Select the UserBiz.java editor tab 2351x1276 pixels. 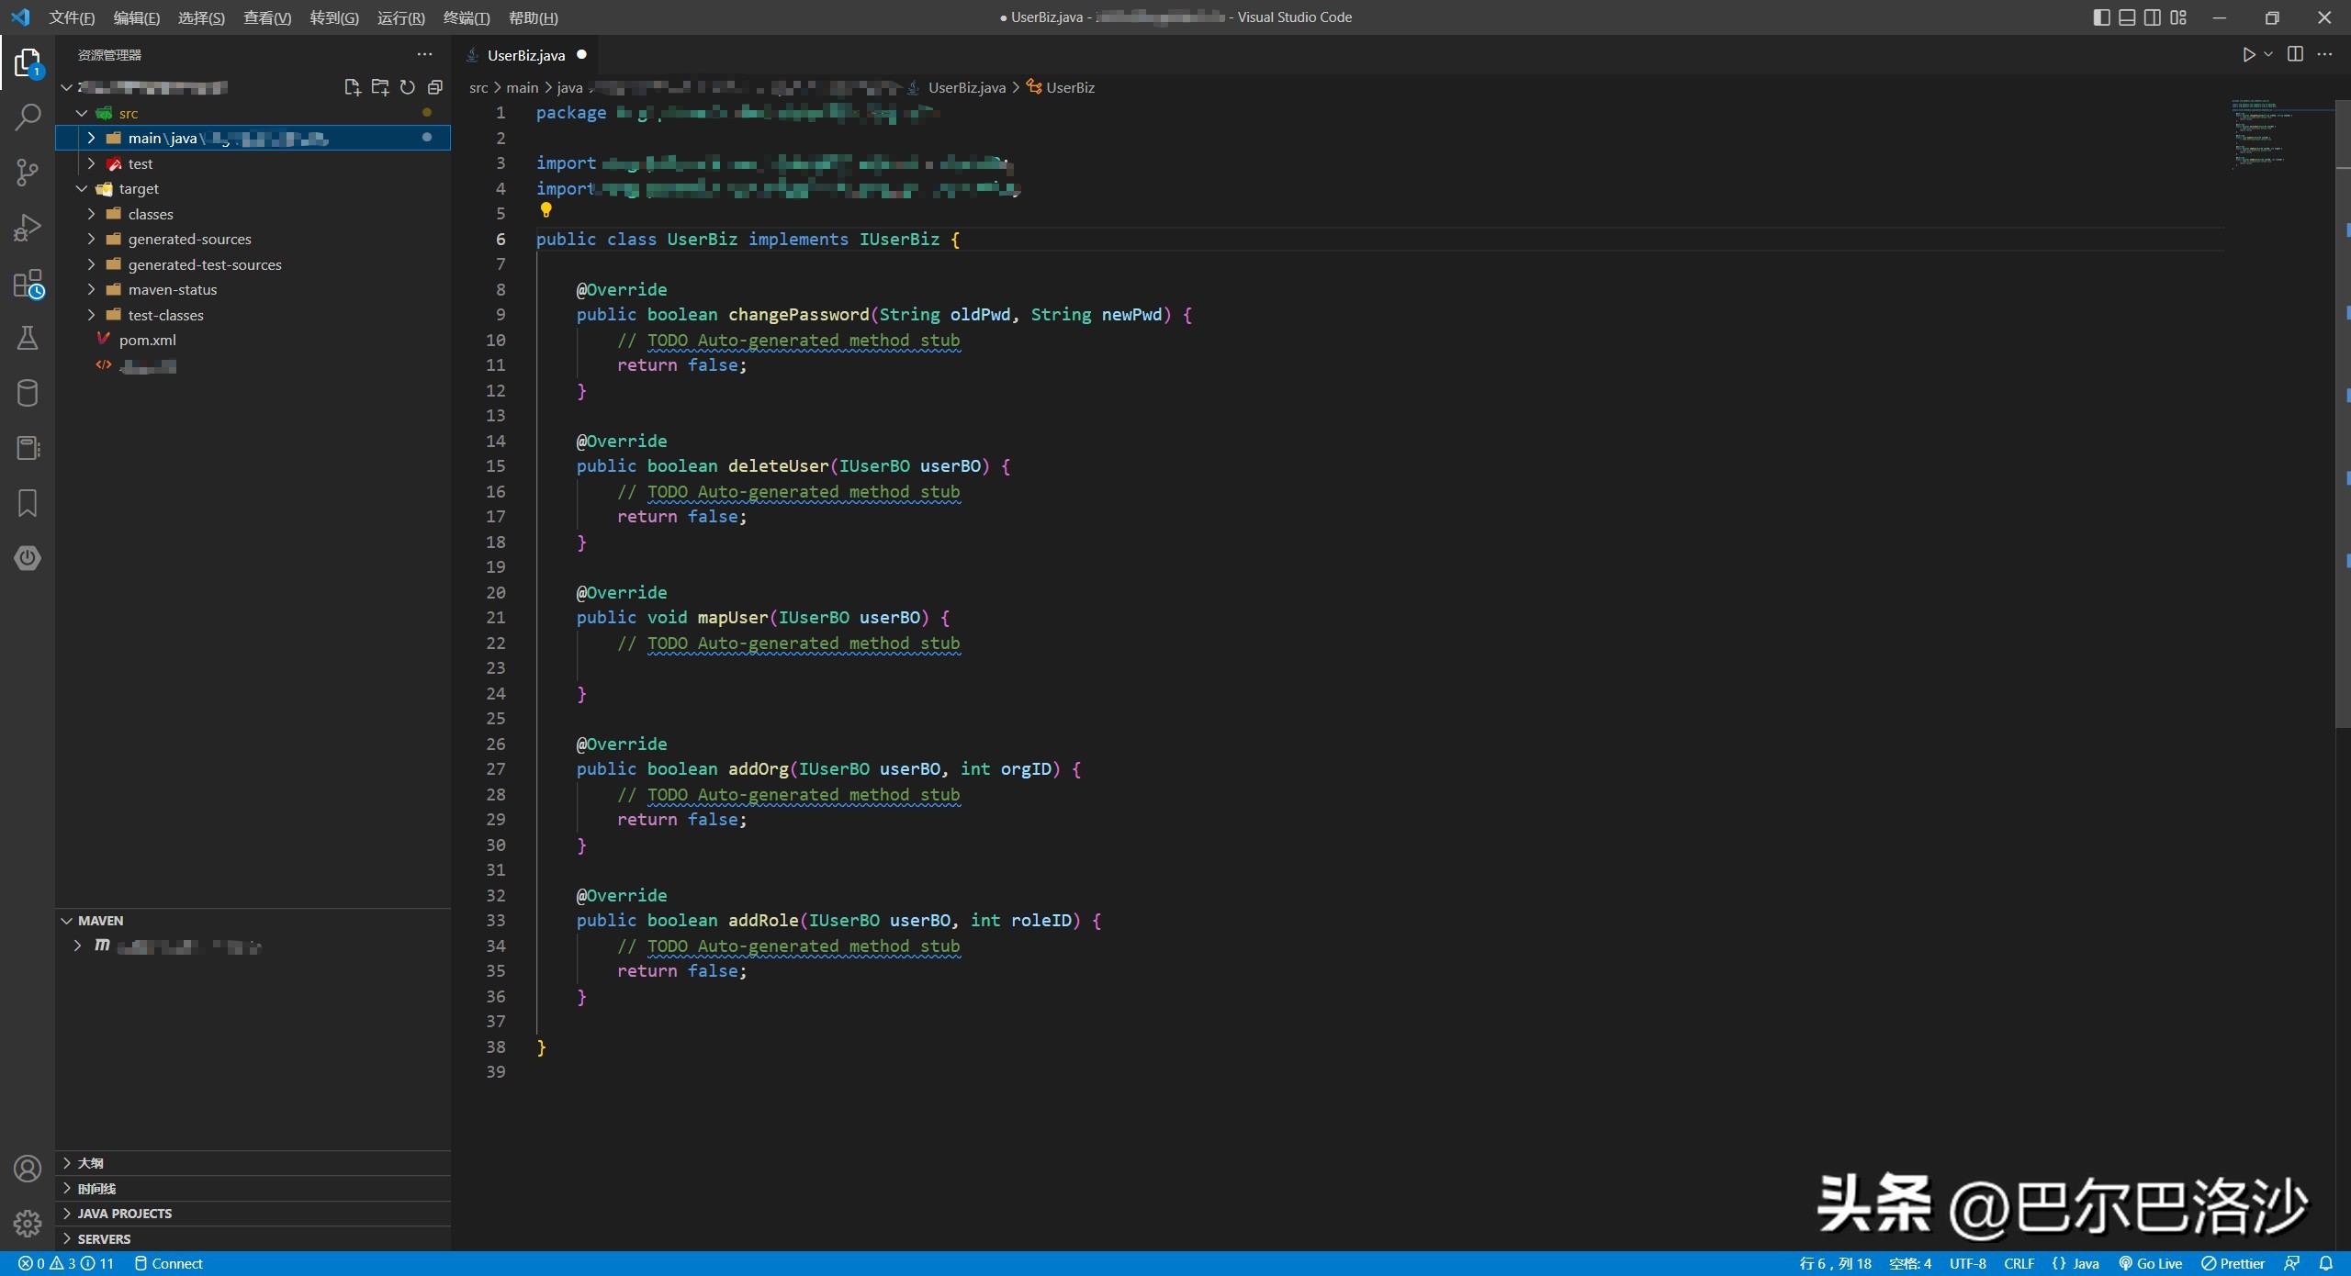pos(526,55)
